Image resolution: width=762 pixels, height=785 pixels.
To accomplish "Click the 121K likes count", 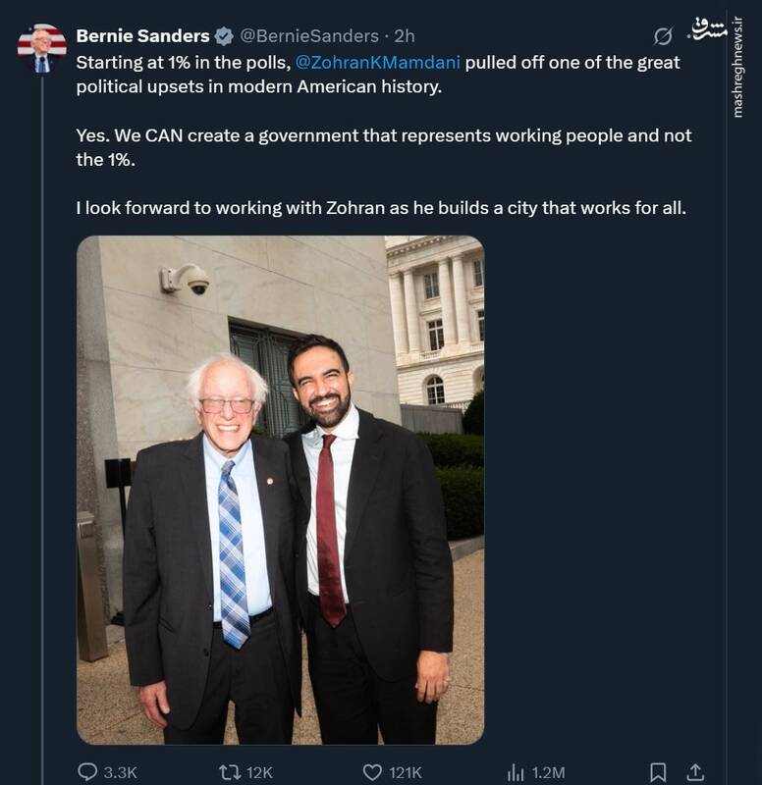I will (x=405, y=772).
